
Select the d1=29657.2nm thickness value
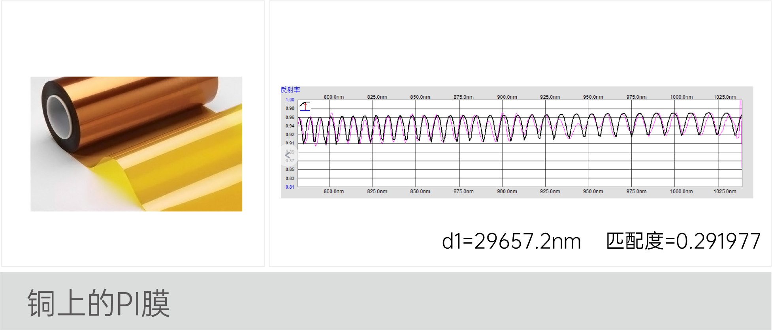[x=511, y=241]
